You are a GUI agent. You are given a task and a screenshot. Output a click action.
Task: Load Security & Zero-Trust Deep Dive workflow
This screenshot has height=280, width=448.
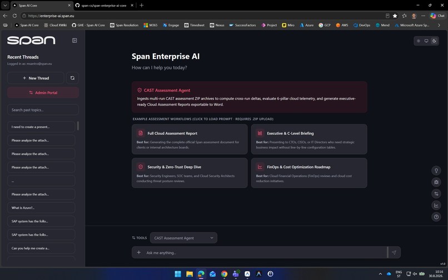coord(190,173)
